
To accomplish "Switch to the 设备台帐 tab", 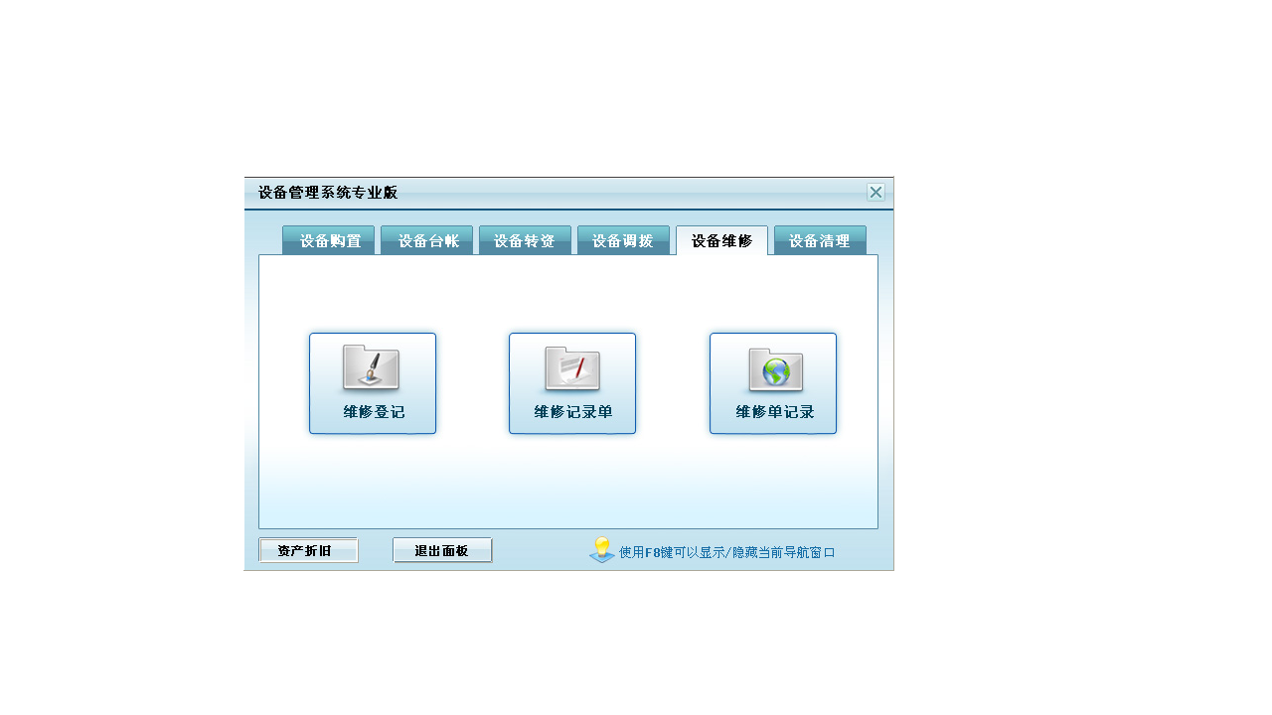I will pos(426,239).
